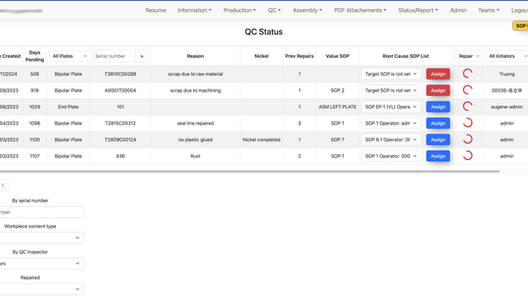The height and width of the screenshot is (297, 528).
Task: Focus the Serial number header input
Action: click(114, 56)
